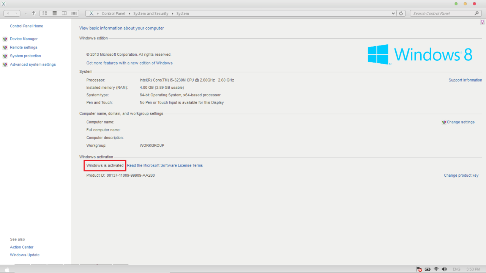486x273 pixels.
Task: Click 'Windows is activated' status text
Action: (x=105, y=165)
